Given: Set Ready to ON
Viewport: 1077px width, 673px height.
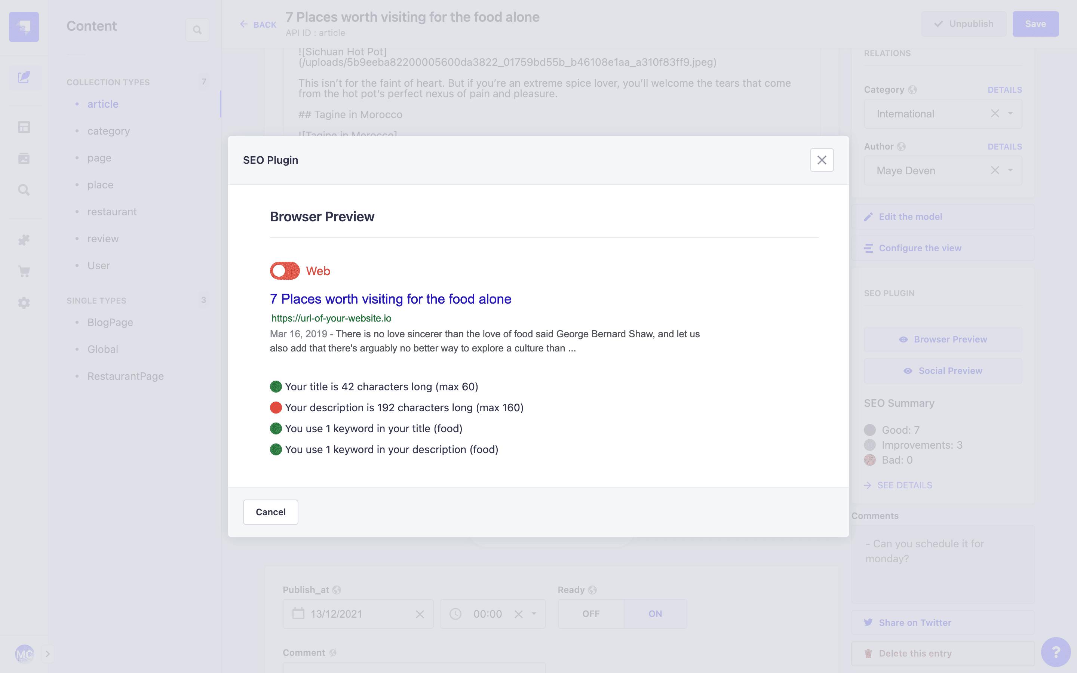Looking at the screenshot, I should 655,613.
